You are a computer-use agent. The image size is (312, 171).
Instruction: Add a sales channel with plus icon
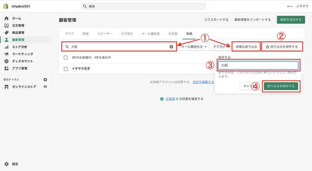[x=45, y=79]
